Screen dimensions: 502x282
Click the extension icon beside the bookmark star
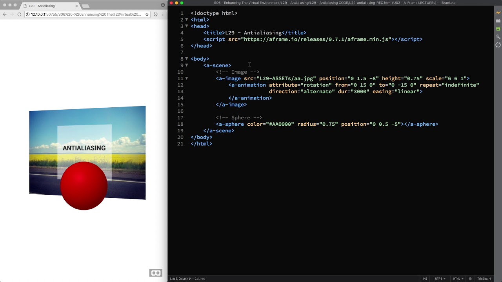155,14
